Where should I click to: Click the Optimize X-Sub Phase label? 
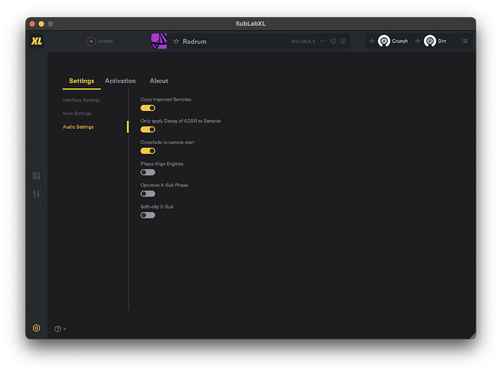[164, 185]
